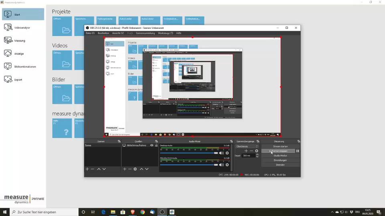Mute the Desktop-Audio speaker icon
The width and height of the screenshot is (385, 216).
click(221, 153)
